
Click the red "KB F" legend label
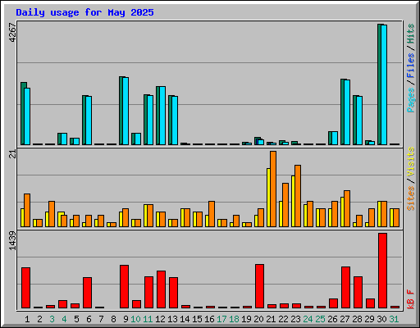tap(411, 299)
